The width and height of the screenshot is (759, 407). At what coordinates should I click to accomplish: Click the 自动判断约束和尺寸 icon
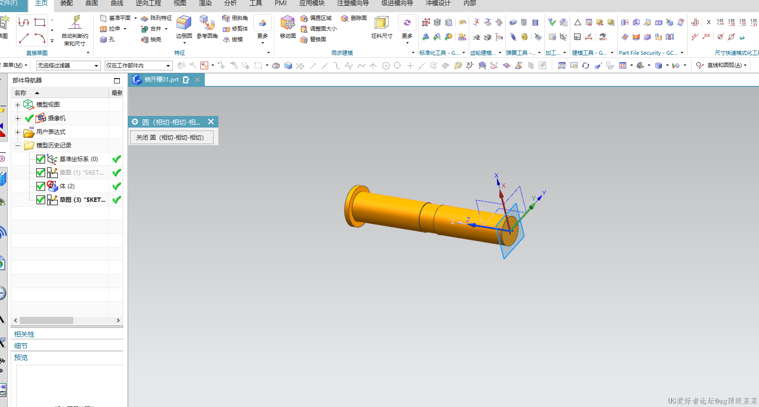75,22
